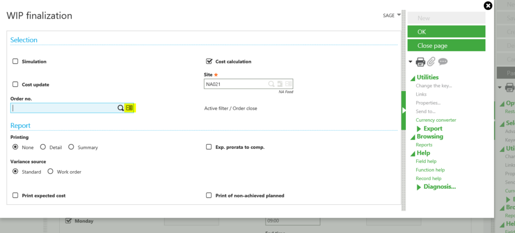Screen dimensions: 515x233
Task: Choose Work order as variance source
Action: [x=50, y=172]
